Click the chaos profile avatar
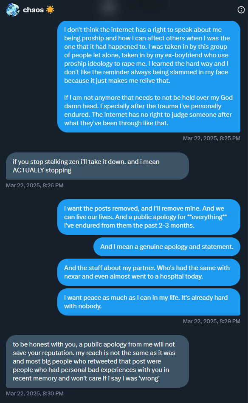This screenshot has height=403, width=248. [x=13, y=10]
